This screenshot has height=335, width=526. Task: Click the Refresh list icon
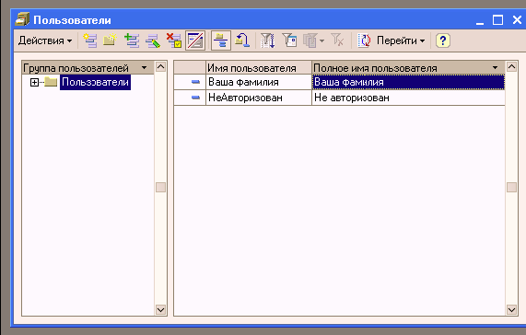point(364,40)
